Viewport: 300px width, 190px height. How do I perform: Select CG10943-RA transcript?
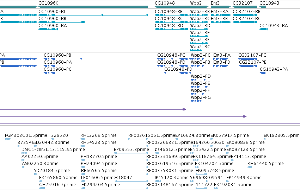263,29
